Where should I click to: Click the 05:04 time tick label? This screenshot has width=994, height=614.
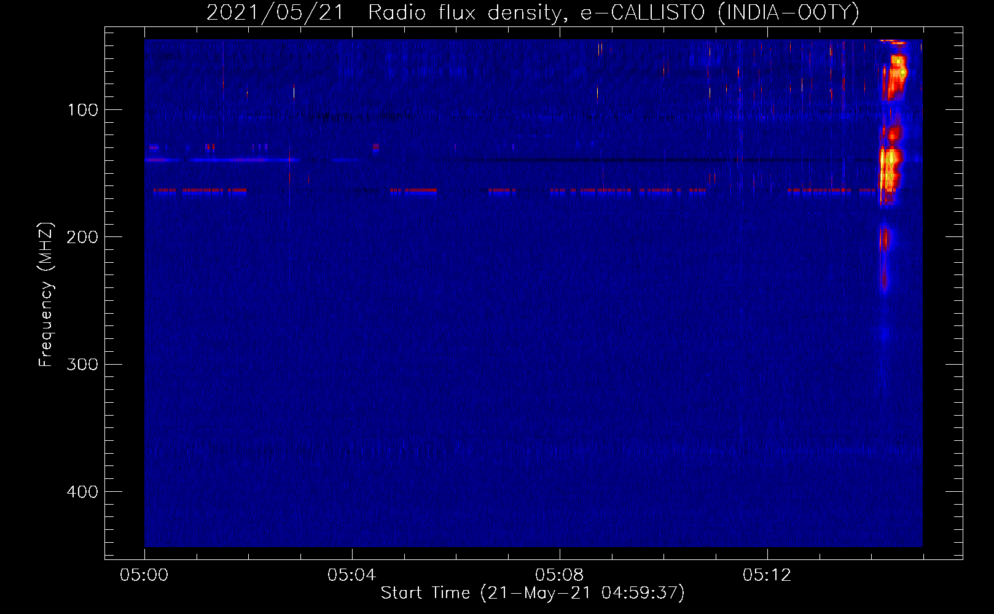click(x=351, y=575)
